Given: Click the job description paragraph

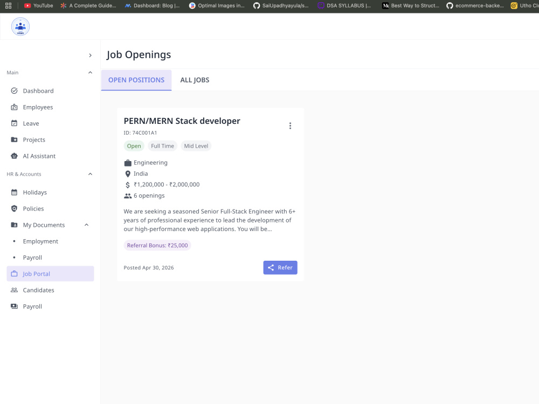Looking at the screenshot, I should (210, 220).
